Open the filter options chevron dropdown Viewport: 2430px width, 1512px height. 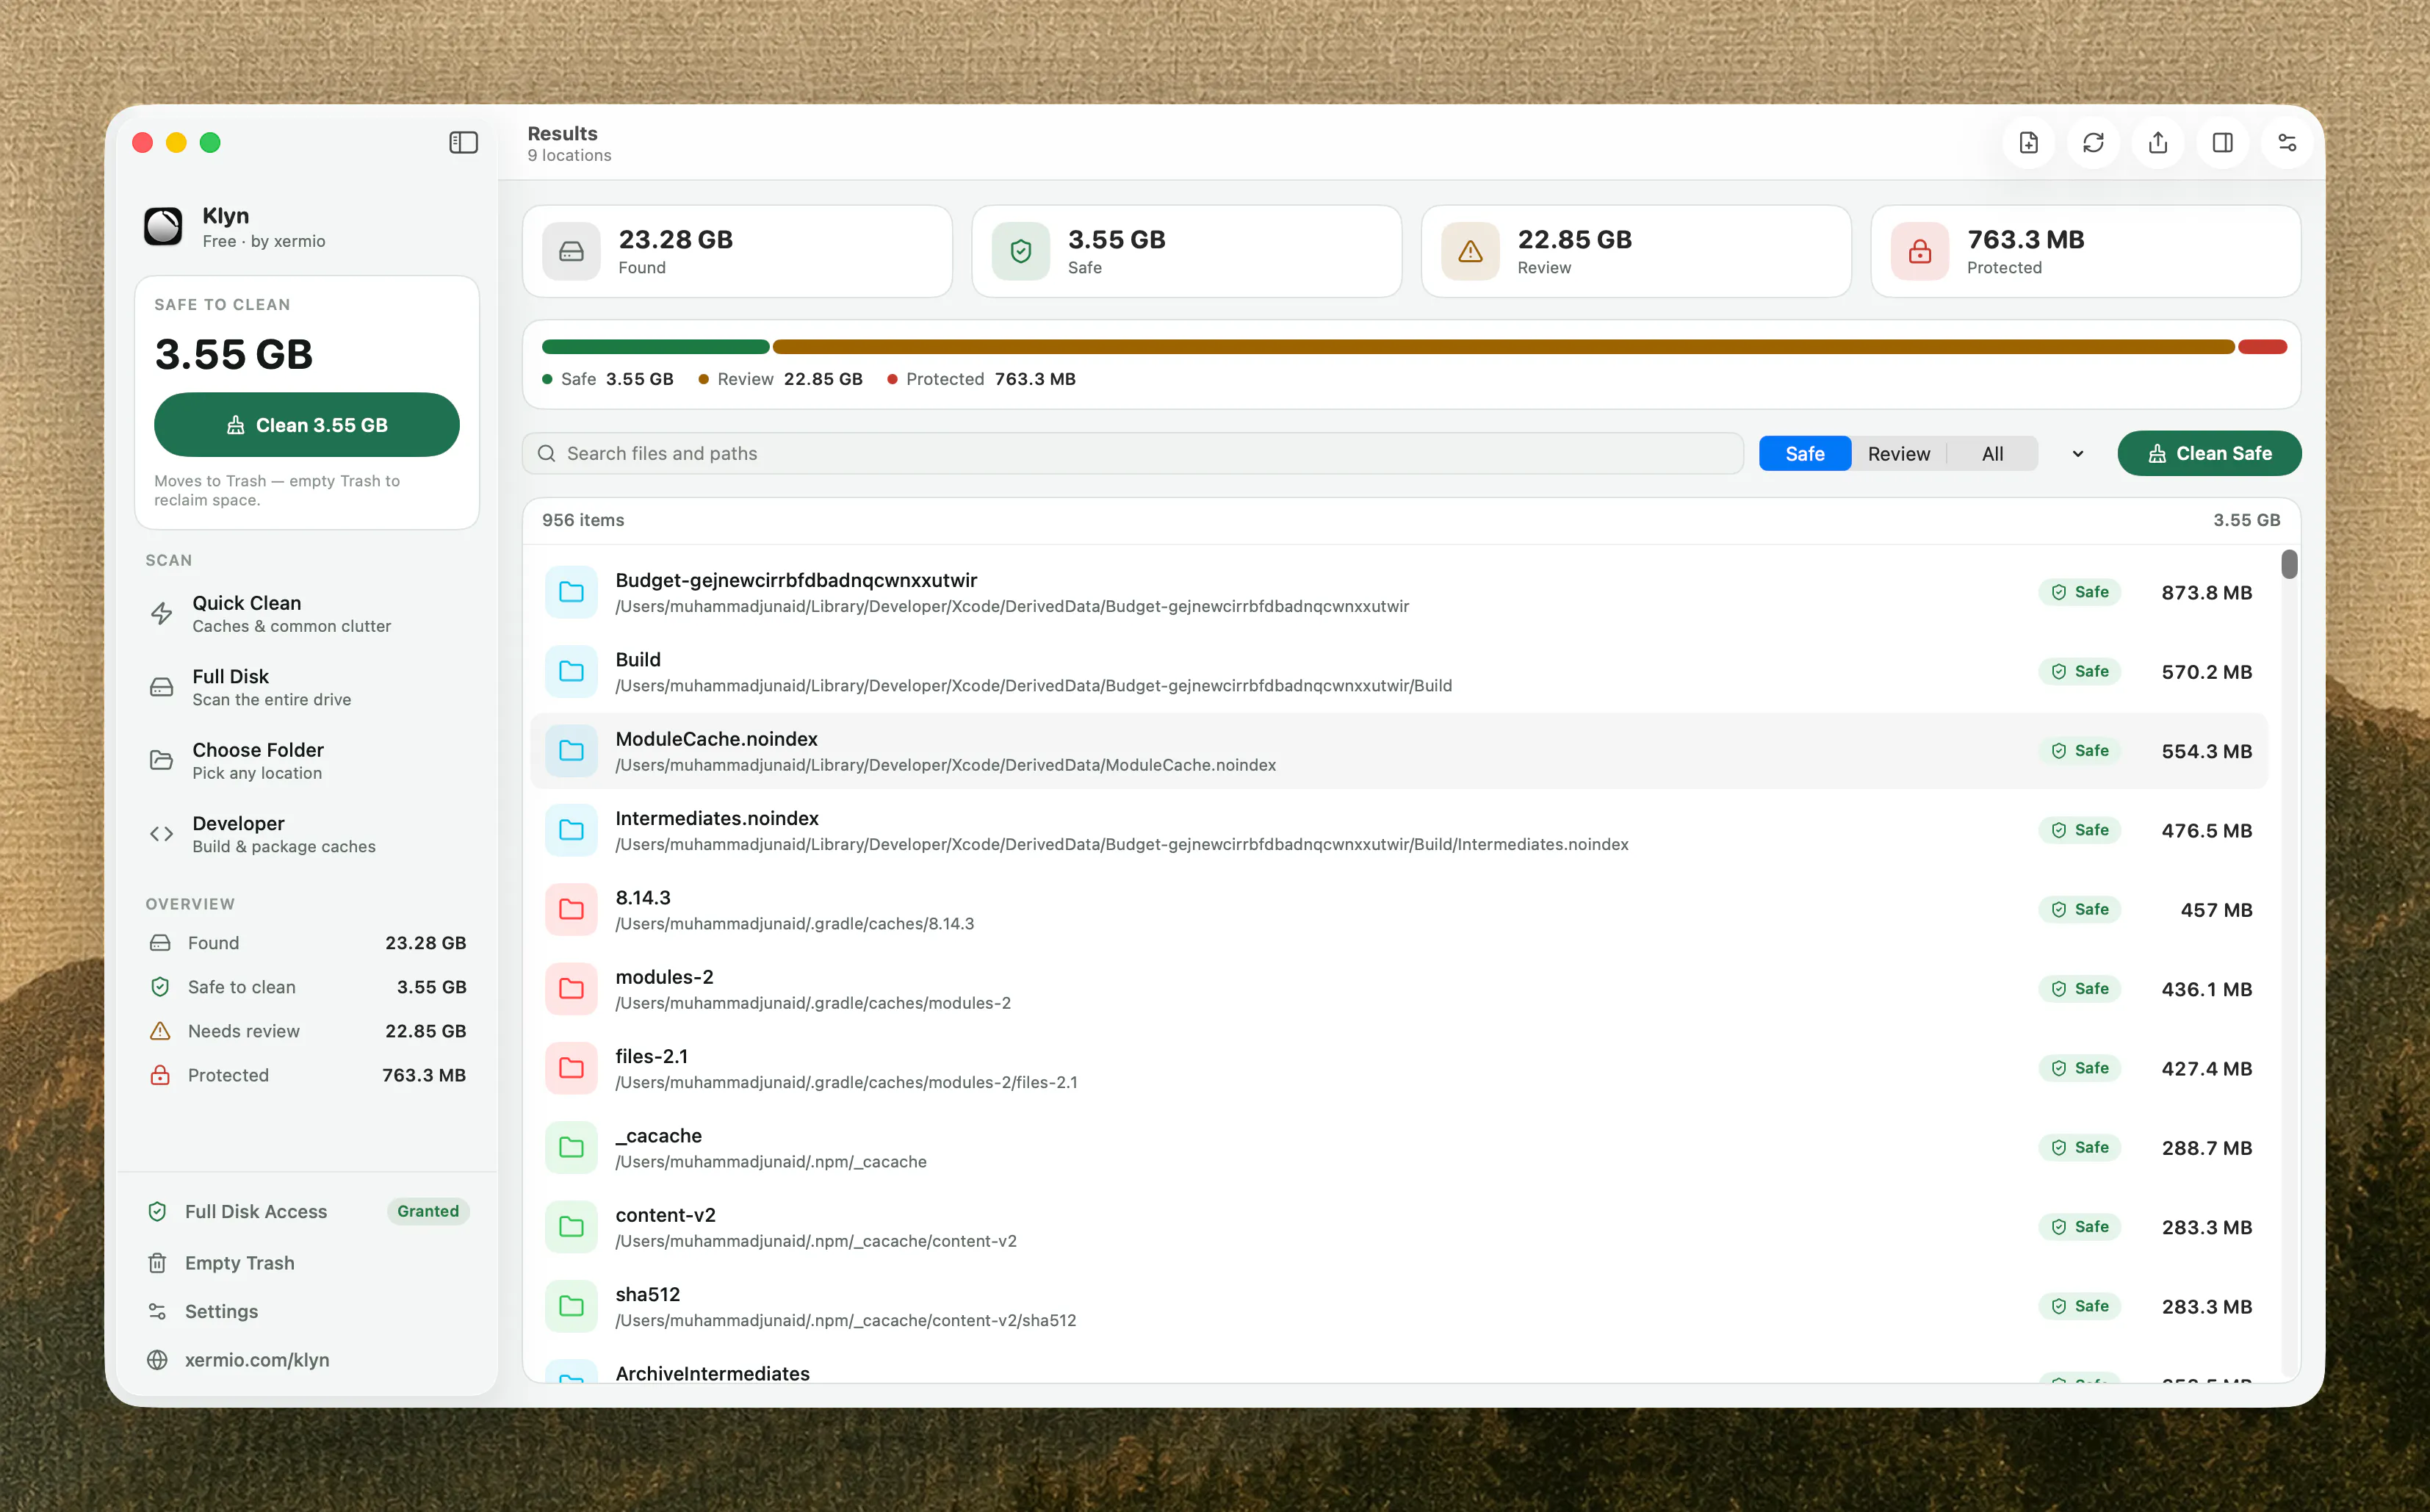point(2077,454)
